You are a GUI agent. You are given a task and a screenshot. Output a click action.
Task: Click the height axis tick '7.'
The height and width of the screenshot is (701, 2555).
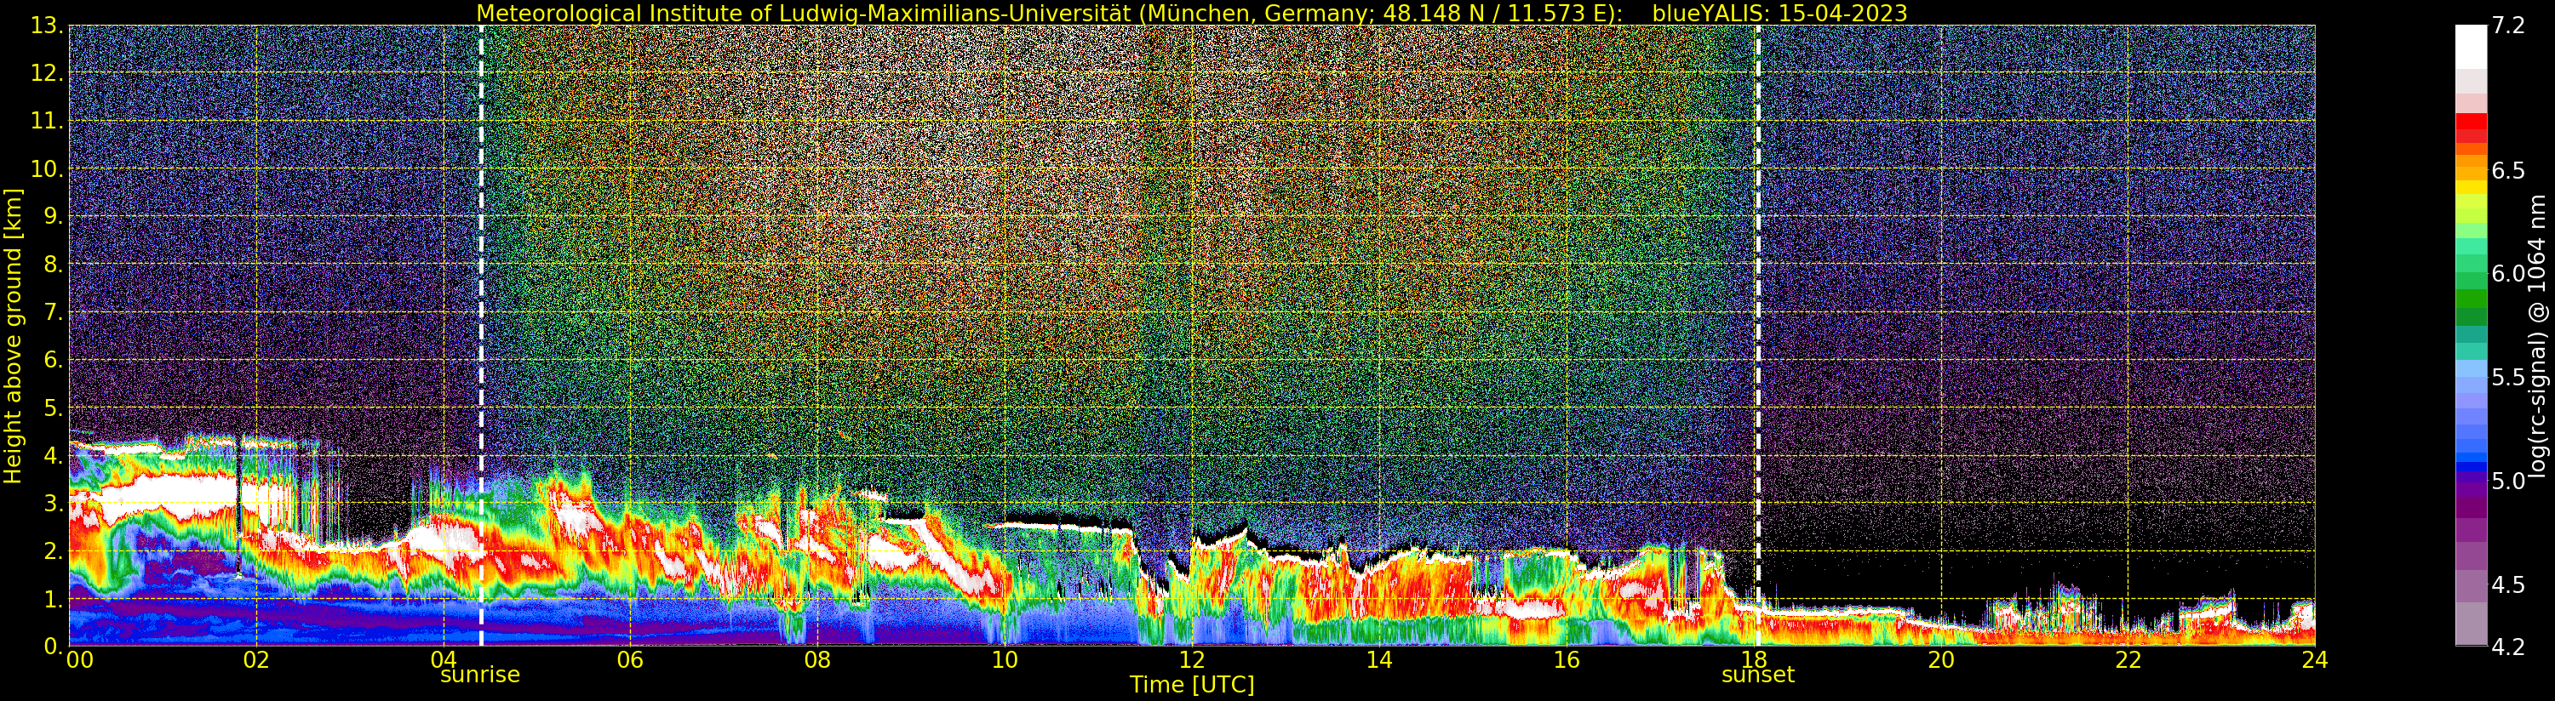(53, 312)
